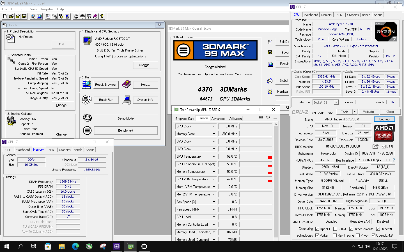Click the Validate button in CPU-Z
The image size is (404, 252).
368,112
